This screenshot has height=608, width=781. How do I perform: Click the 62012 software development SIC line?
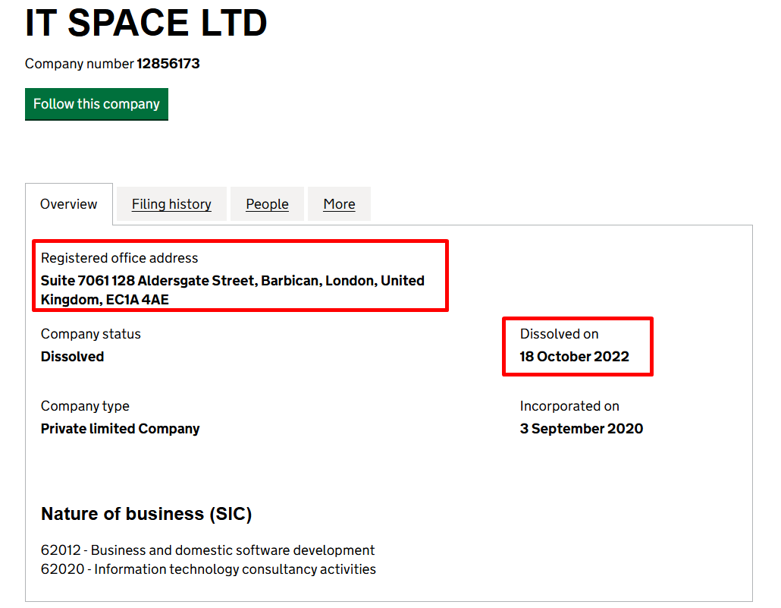tap(208, 550)
